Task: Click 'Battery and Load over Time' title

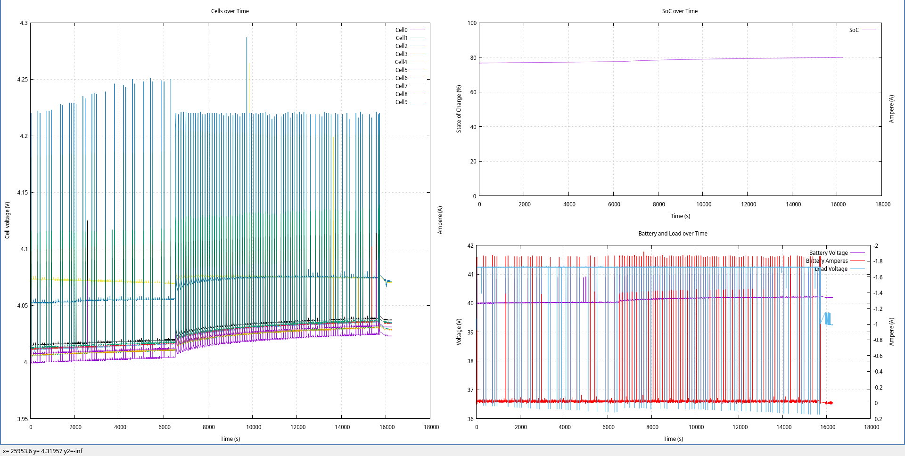Action: pyautogui.click(x=673, y=233)
